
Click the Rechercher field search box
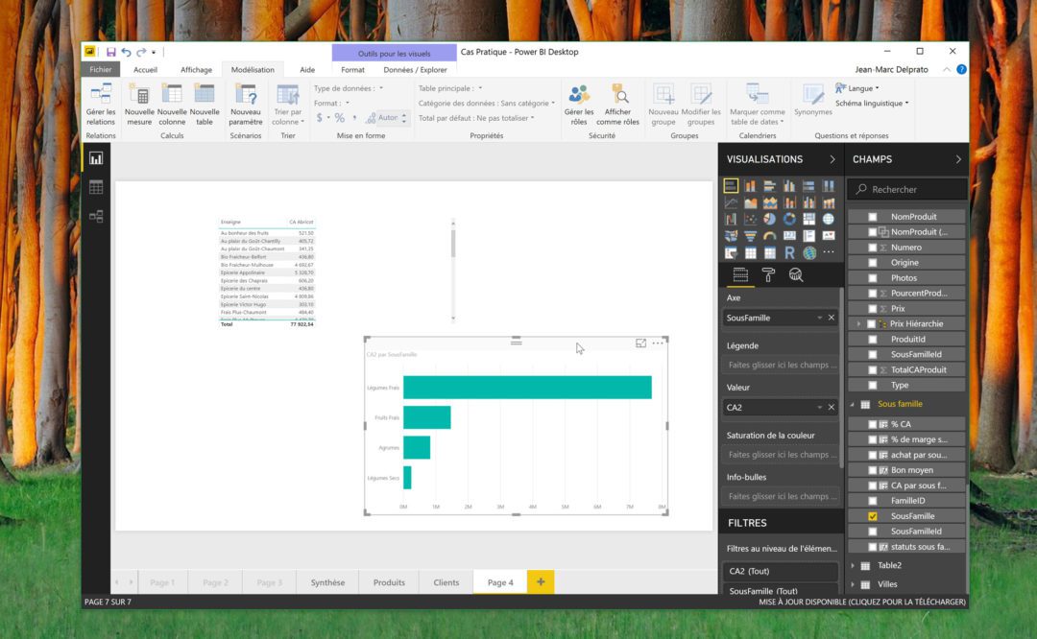pyautogui.click(x=914, y=190)
